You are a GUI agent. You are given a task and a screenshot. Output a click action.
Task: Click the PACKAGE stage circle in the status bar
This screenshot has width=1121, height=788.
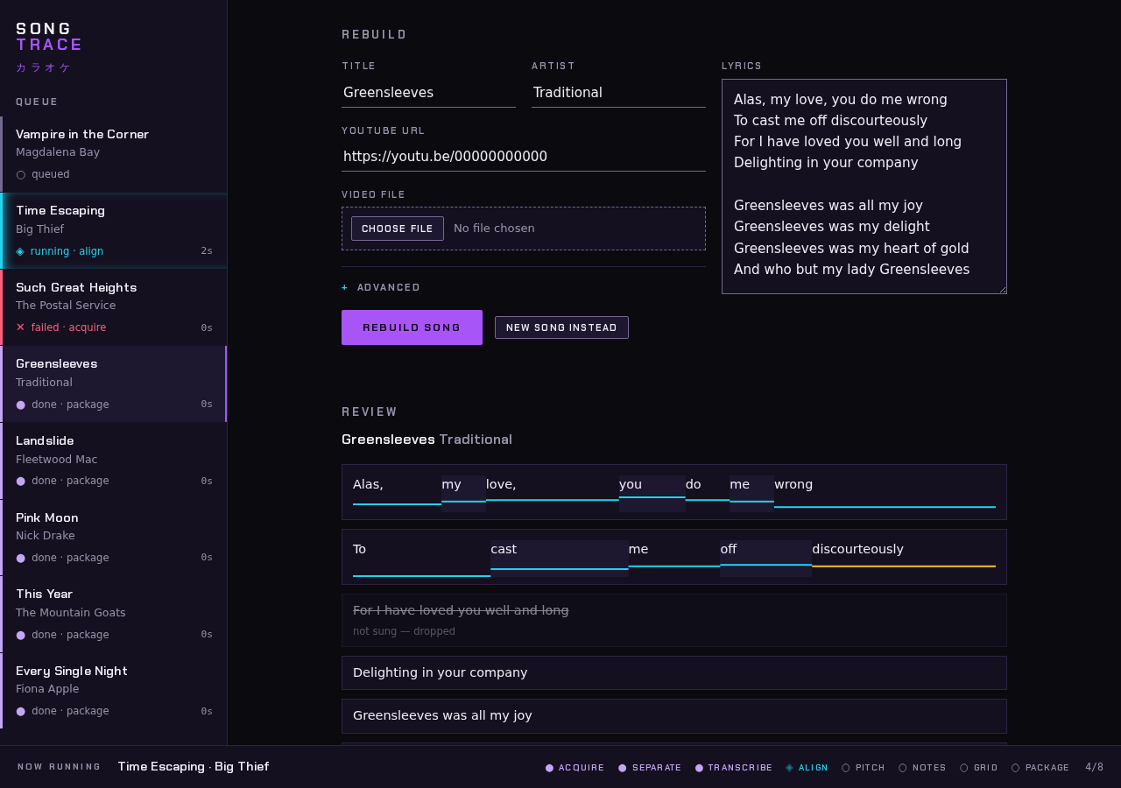1016,768
